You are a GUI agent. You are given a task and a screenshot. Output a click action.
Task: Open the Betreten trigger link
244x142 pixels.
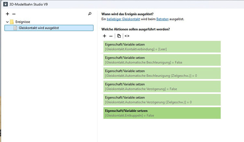click(162, 19)
